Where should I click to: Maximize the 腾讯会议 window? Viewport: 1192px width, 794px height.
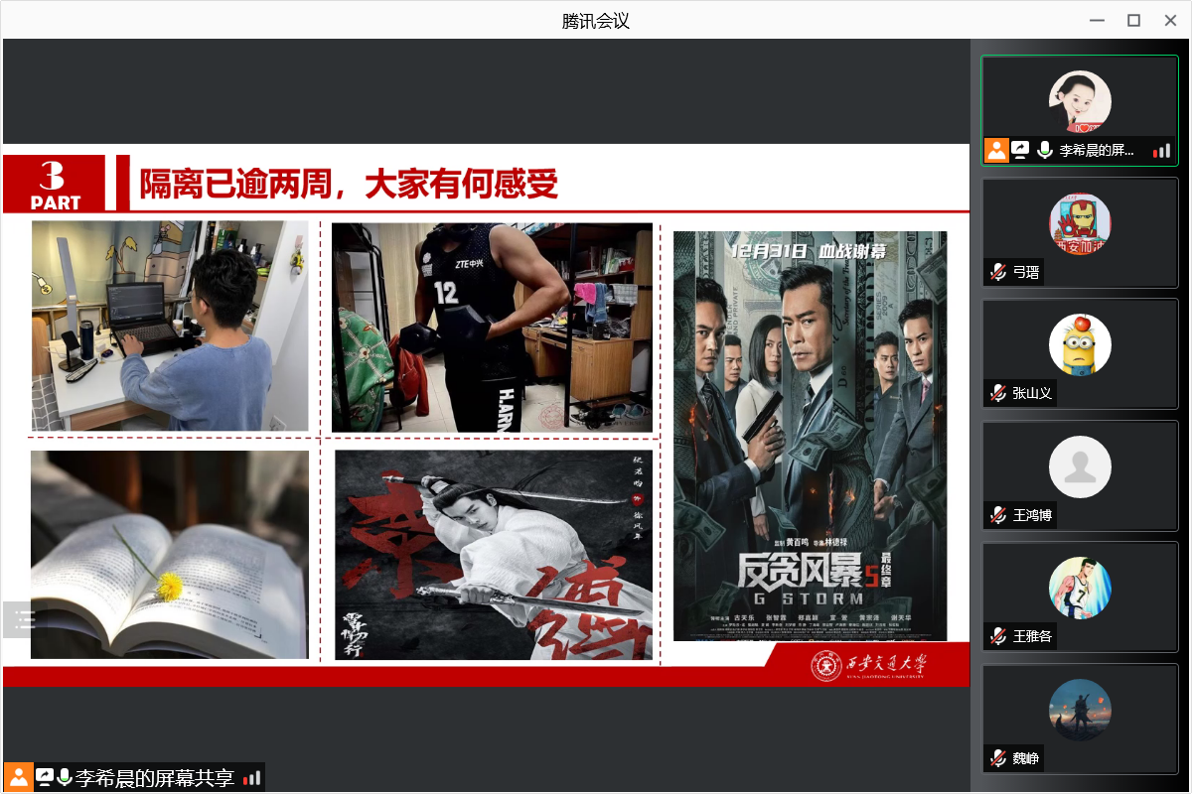[1133, 20]
